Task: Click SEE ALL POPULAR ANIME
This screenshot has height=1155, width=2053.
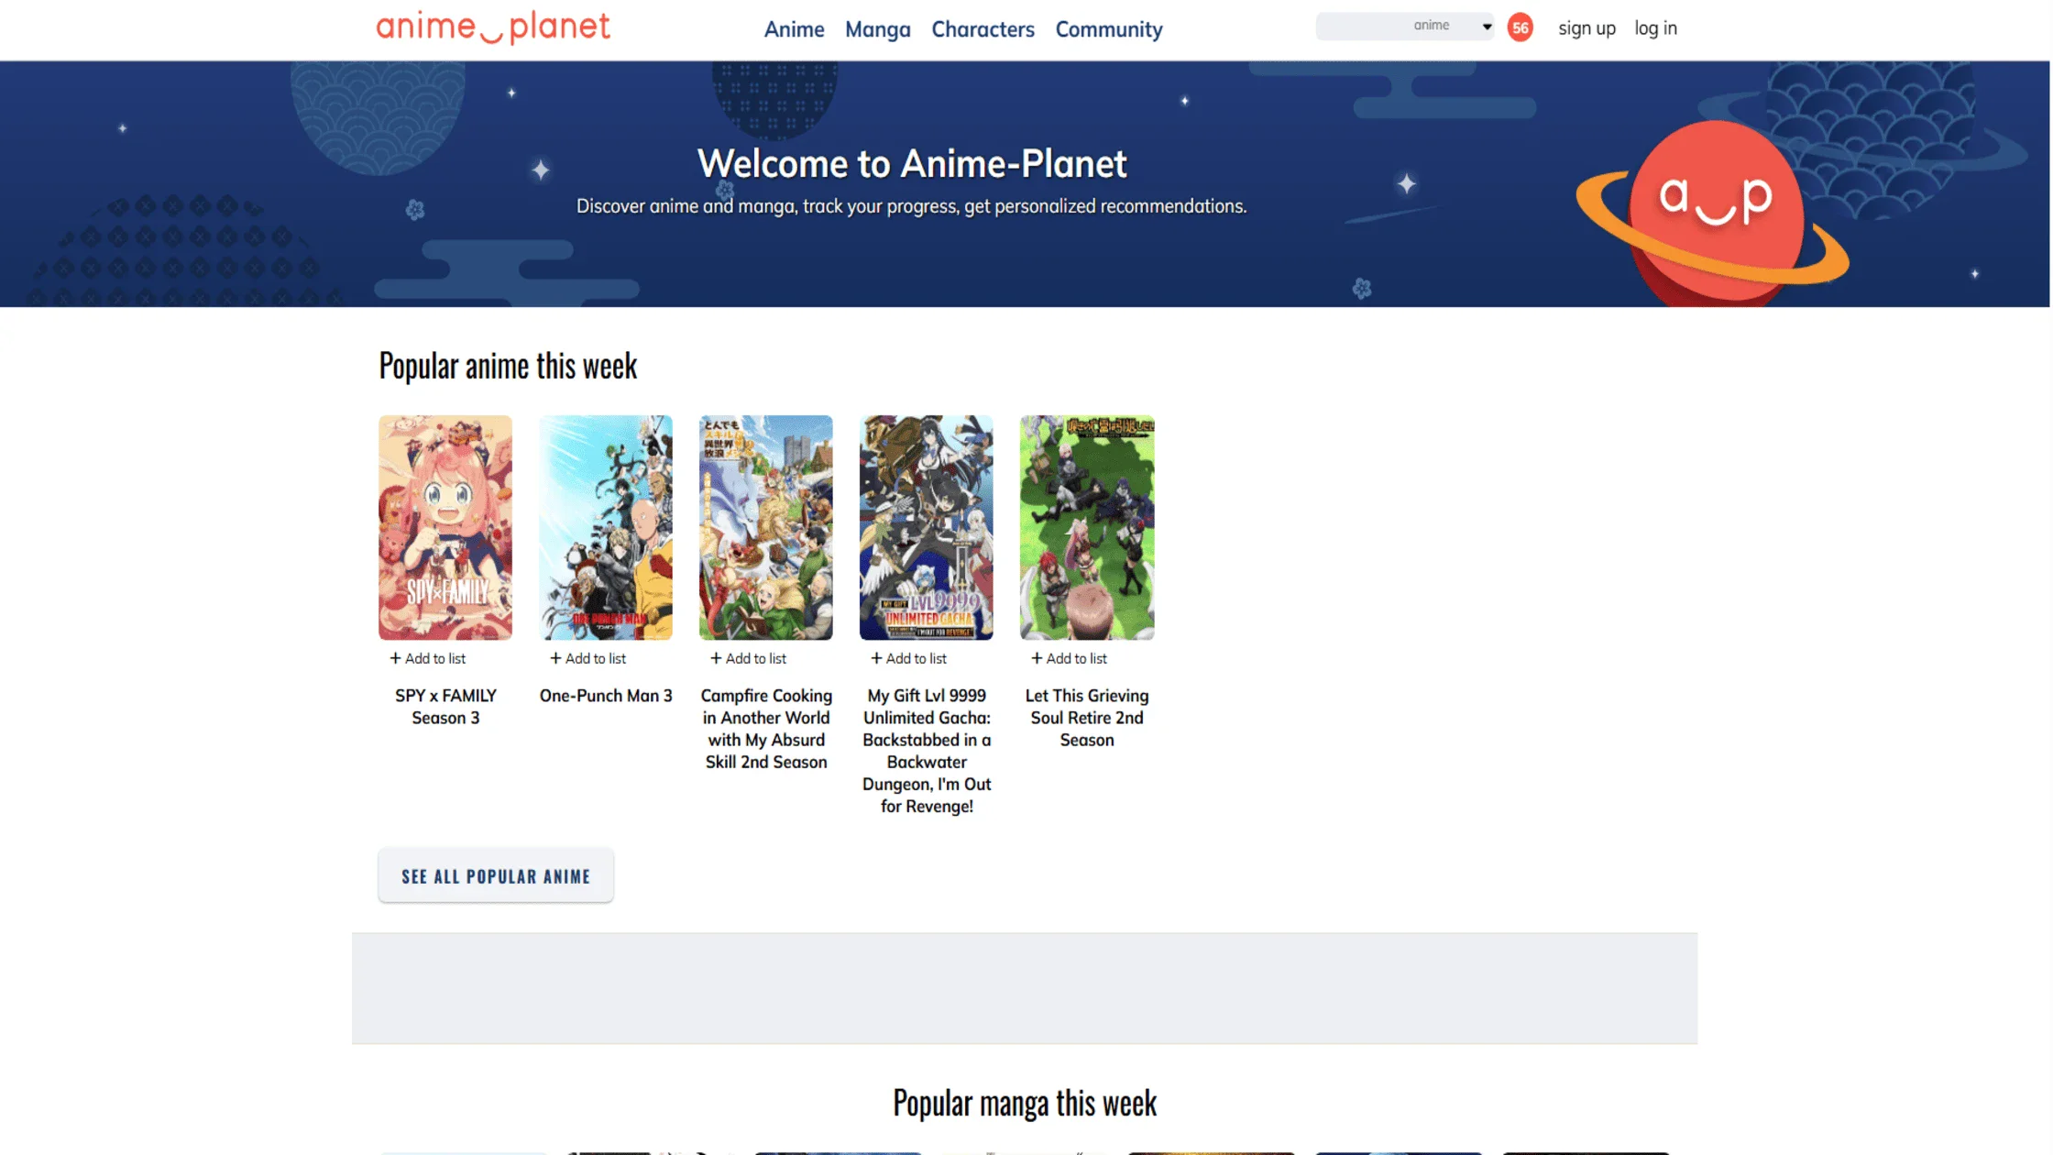Action: [x=495, y=875]
